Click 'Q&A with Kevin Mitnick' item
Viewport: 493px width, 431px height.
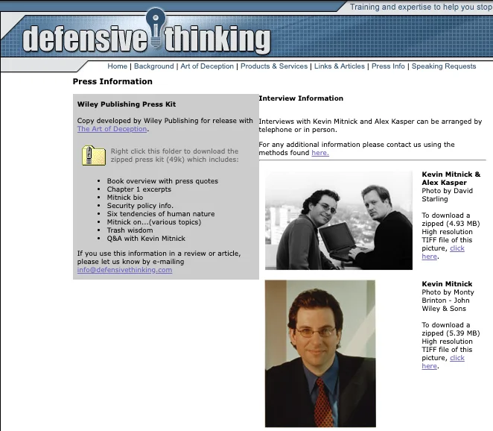146,239
